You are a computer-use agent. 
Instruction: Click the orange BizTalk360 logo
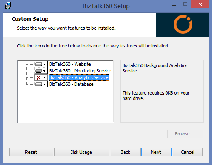point(183,25)
